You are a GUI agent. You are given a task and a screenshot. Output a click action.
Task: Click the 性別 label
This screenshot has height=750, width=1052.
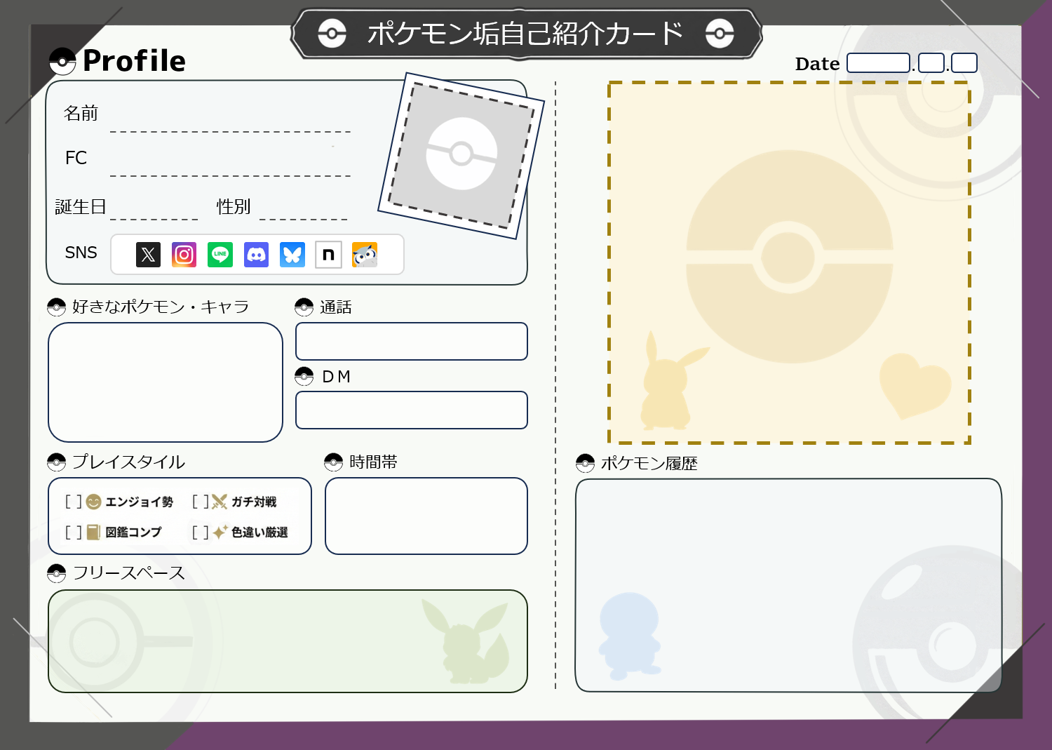(x=234, y=207)
